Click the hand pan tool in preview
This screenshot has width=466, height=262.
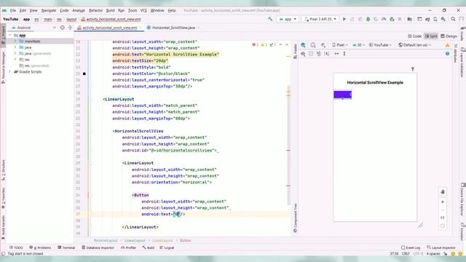tap(443, 192)
